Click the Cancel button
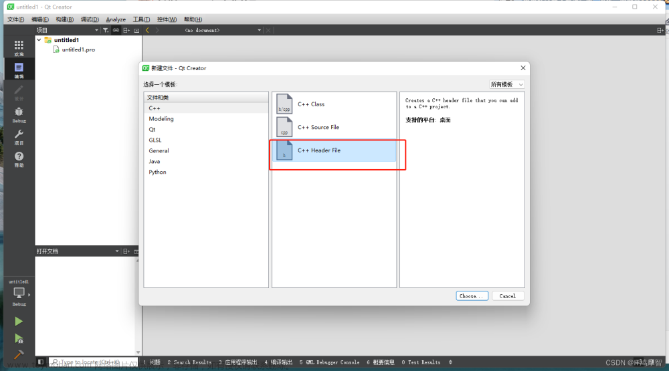The image size is (669, 371). [508, 296]
